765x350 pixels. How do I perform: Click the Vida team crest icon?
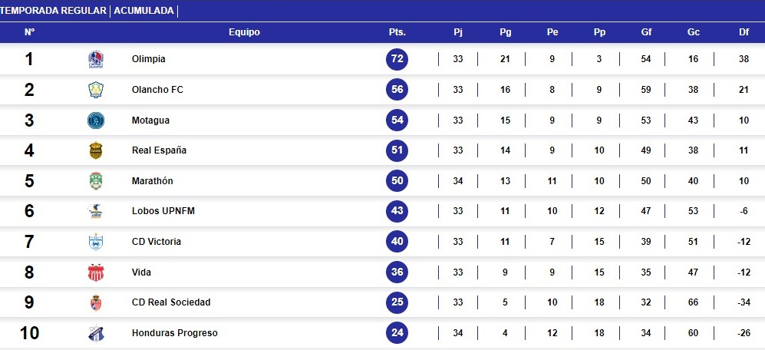(x=95, y=272)
